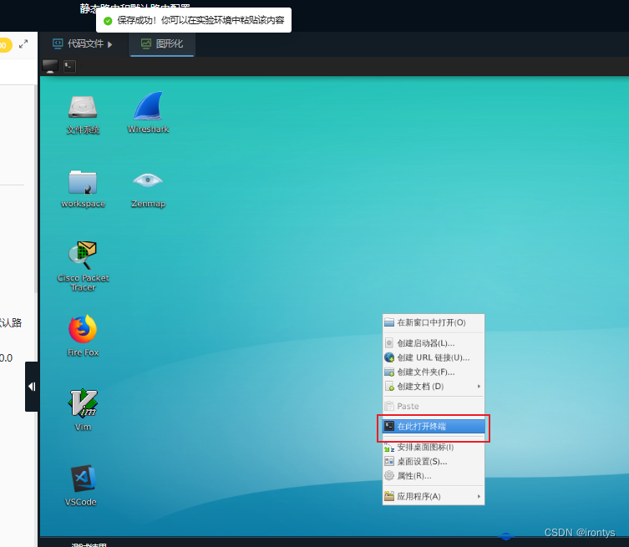Select 创建文件夹(F)... in context menu
629x547 pixels.
coord(434,372)
